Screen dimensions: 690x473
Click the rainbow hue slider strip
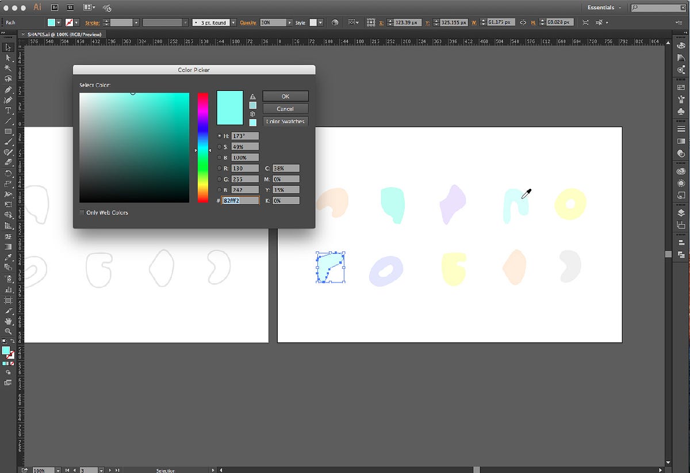203,147
